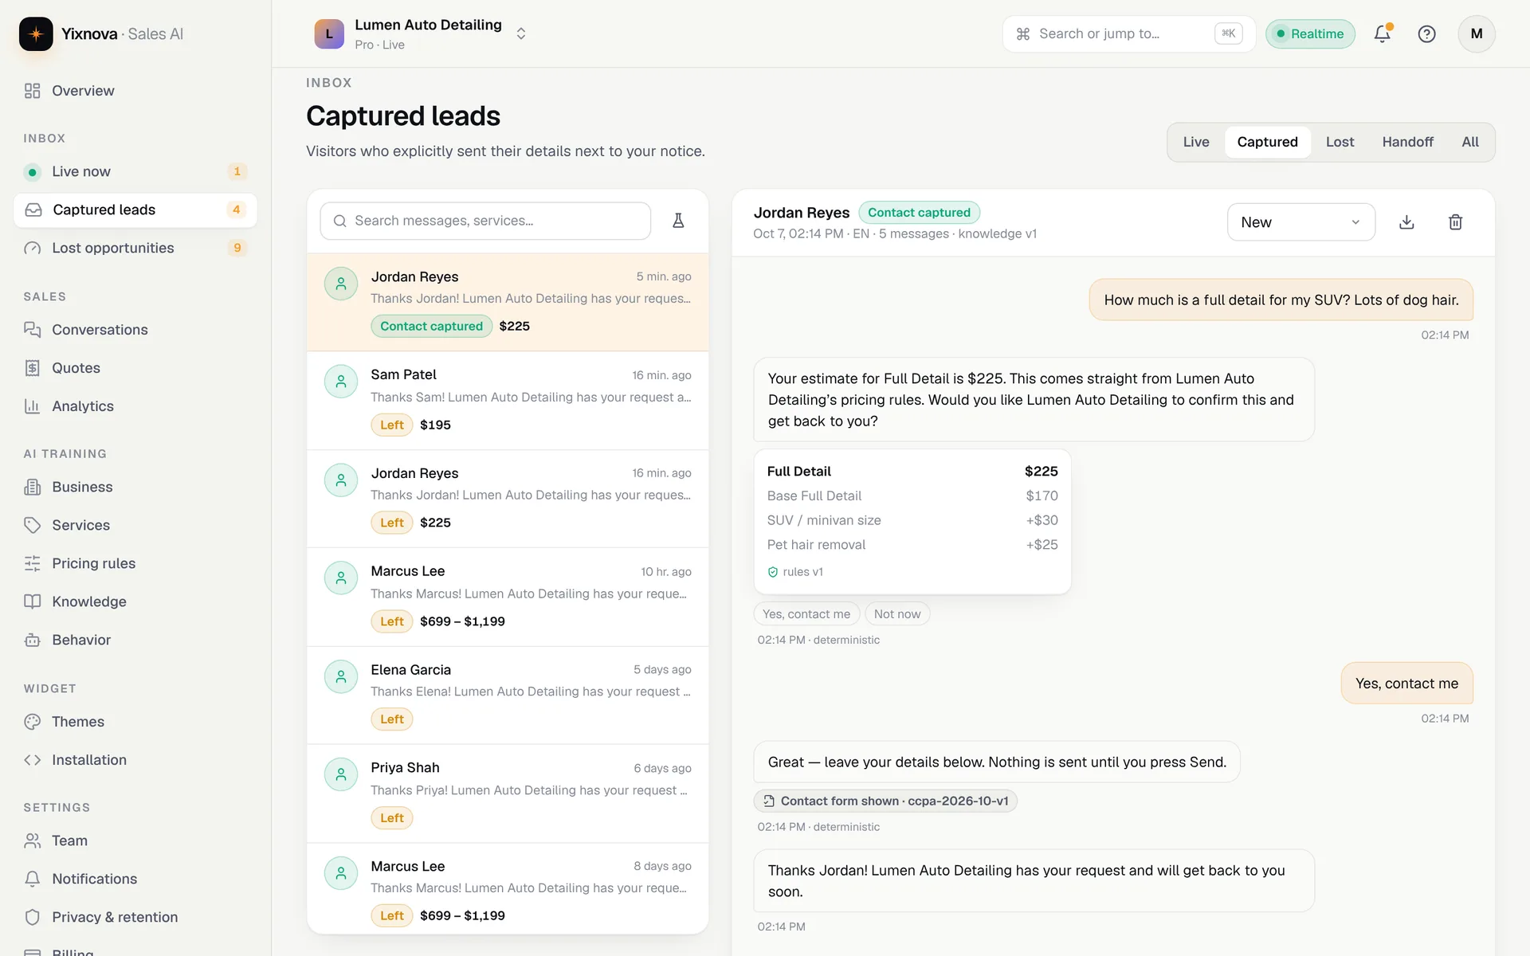Toggle the Realtime status pill
1530x956 pixels.
tap(1310, 33)
